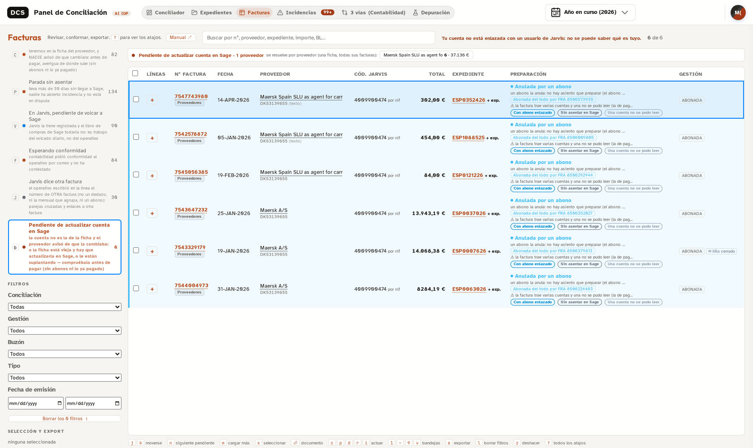Expand lines for invoice 7545056385
The width and height of the screenshot is (753, 448).
(x=152, y=176)
